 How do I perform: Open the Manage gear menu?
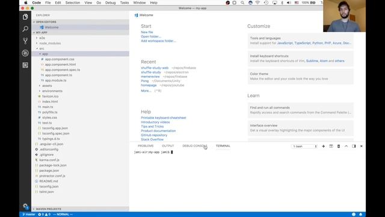coord(25,206)
